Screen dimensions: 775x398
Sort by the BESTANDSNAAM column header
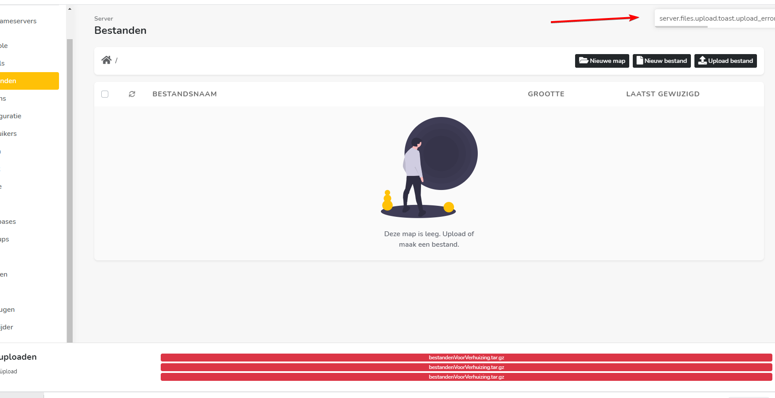click(x=185, y=94)
